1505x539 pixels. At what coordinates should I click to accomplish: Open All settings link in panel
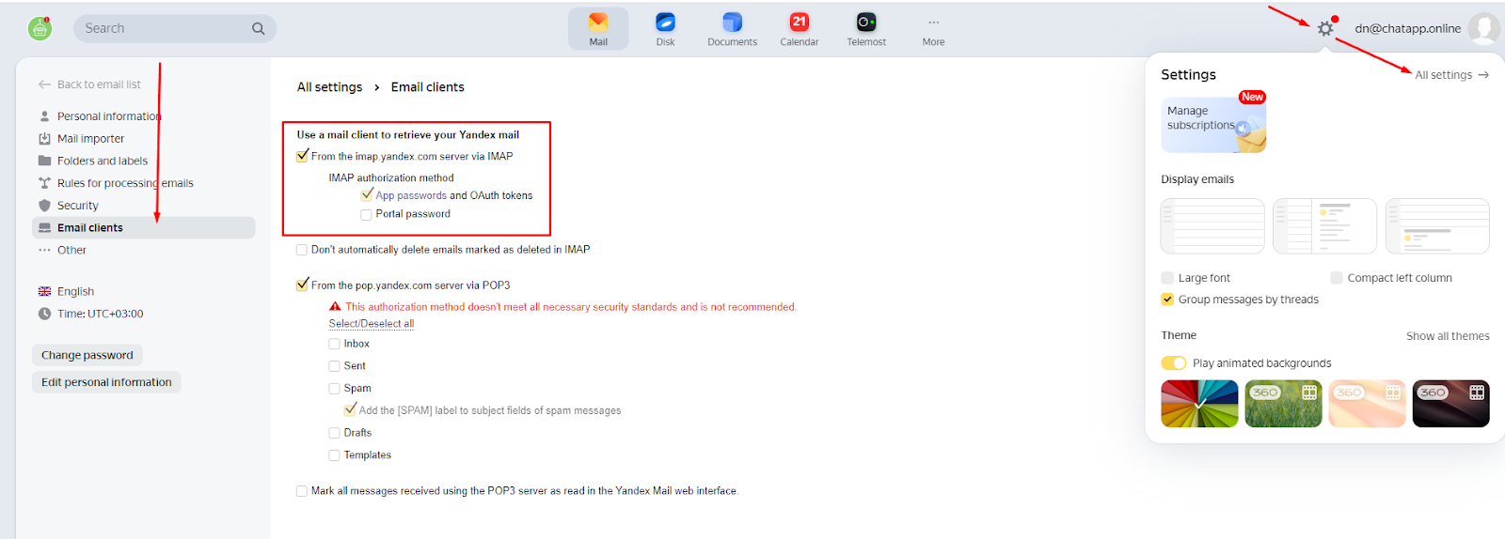coord(1451,75)
